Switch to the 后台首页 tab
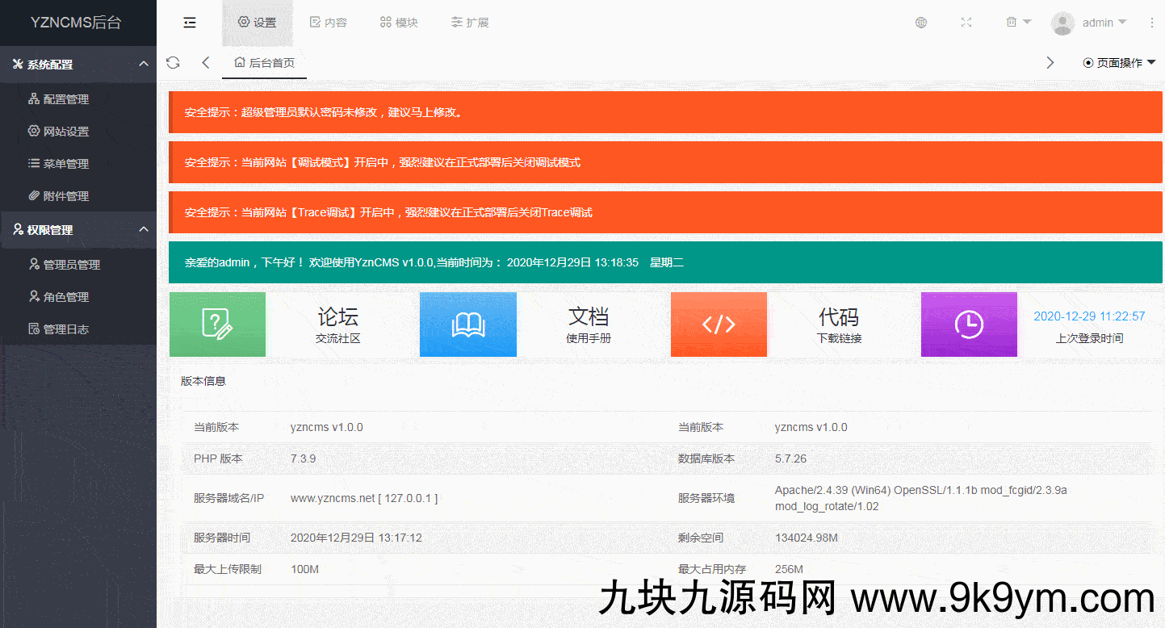This screenshot has width=1165, height=628. coord(264,63)
